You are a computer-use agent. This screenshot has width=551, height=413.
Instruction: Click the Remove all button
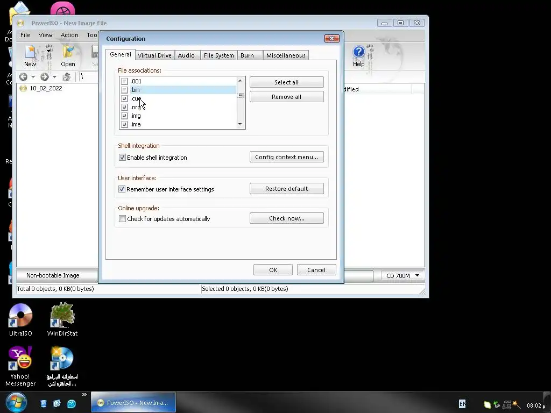[286, 97]
